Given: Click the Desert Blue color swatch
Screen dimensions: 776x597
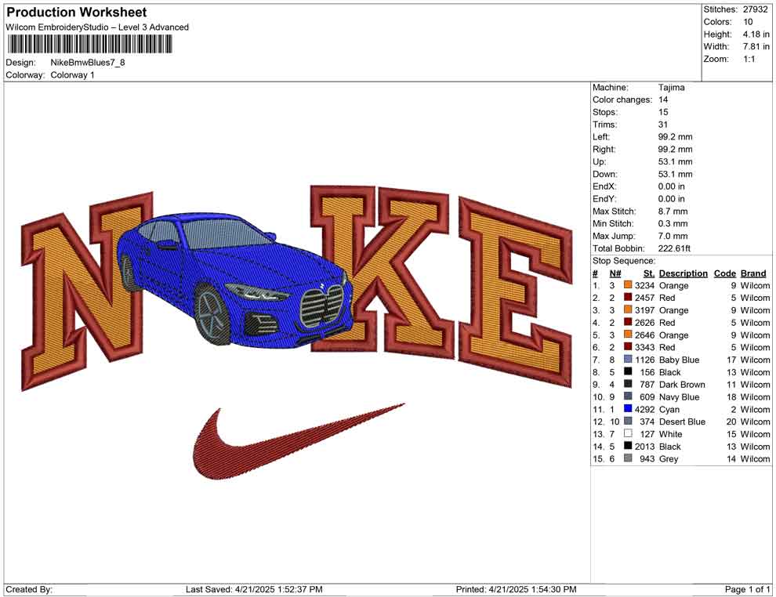Looking at the screenshot, I should click(x=628, y=421).
